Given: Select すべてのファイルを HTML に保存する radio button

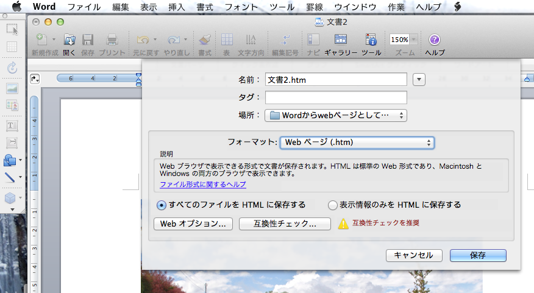Looking at the screenshot, I should coord(162,205).
